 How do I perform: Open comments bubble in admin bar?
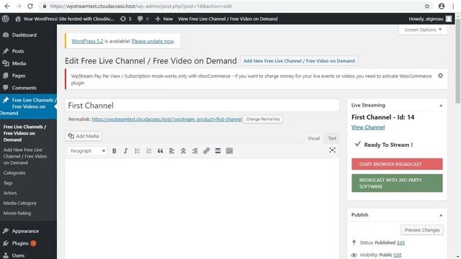143,19
